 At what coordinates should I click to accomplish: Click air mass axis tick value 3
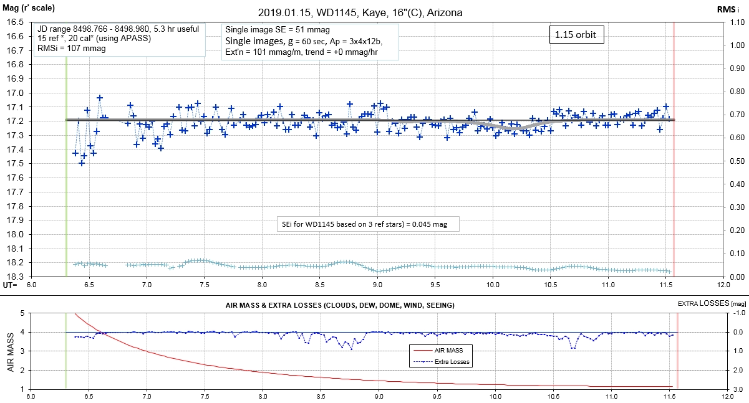tap(22, 352)
